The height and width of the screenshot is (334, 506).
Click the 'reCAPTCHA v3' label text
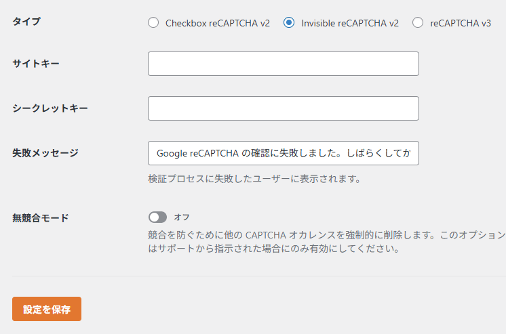coord(461,23)
